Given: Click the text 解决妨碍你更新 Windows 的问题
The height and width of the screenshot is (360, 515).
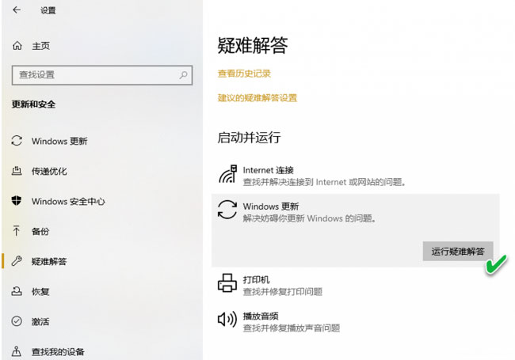Looking at the screenshot, I should (x=309, y=218).
